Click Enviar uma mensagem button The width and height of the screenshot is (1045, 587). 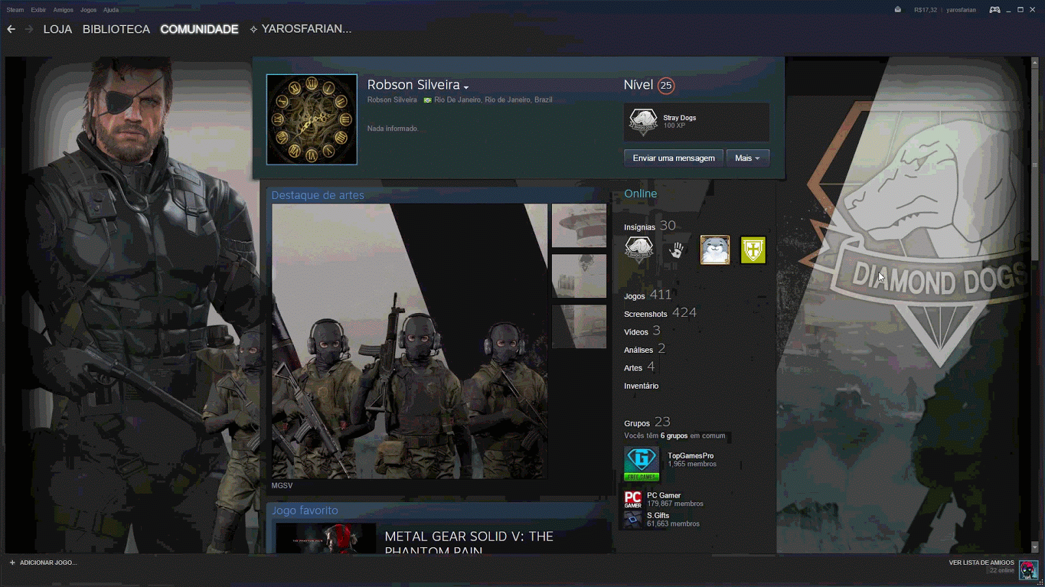click(673, 158)
